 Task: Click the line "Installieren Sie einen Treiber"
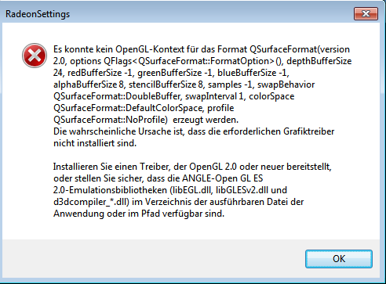(x=192, y=167)
